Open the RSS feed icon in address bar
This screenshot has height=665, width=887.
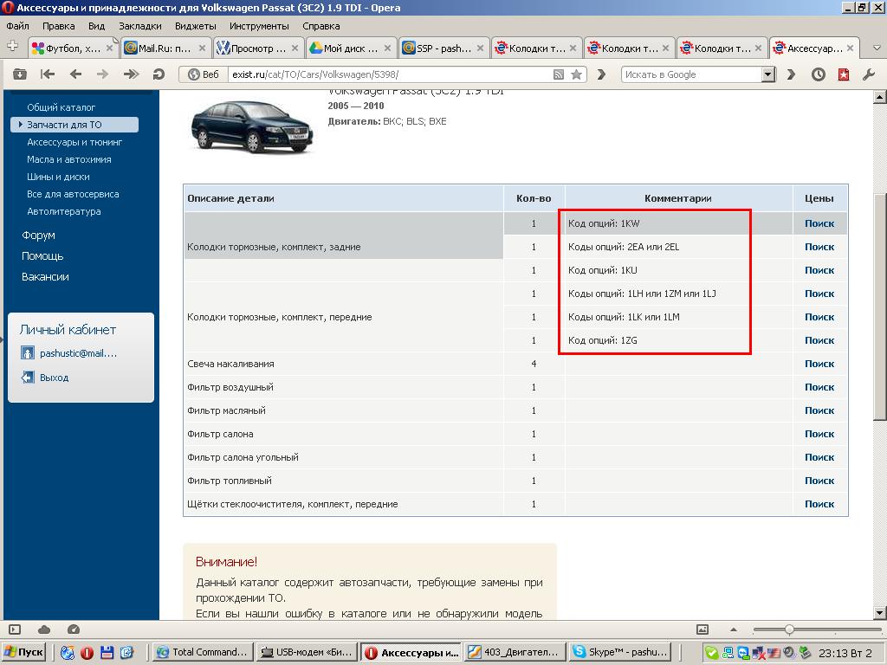(559, 74)
